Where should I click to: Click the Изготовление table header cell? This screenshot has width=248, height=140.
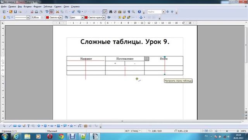coord(125,59)
